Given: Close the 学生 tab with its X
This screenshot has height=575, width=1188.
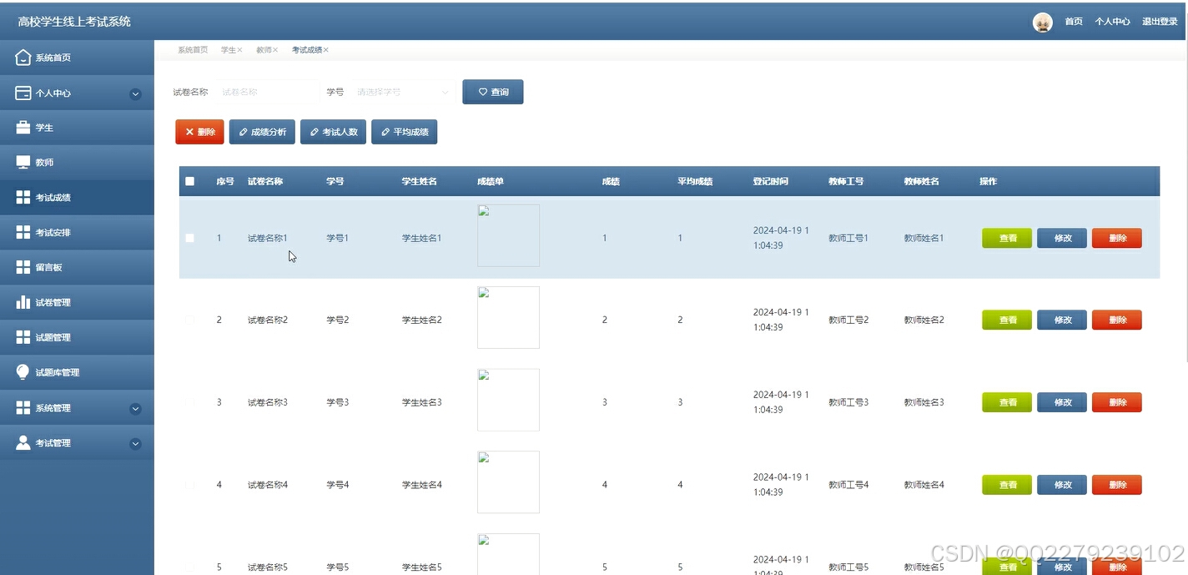Looking at the screenshot, I should click(240, 50).
